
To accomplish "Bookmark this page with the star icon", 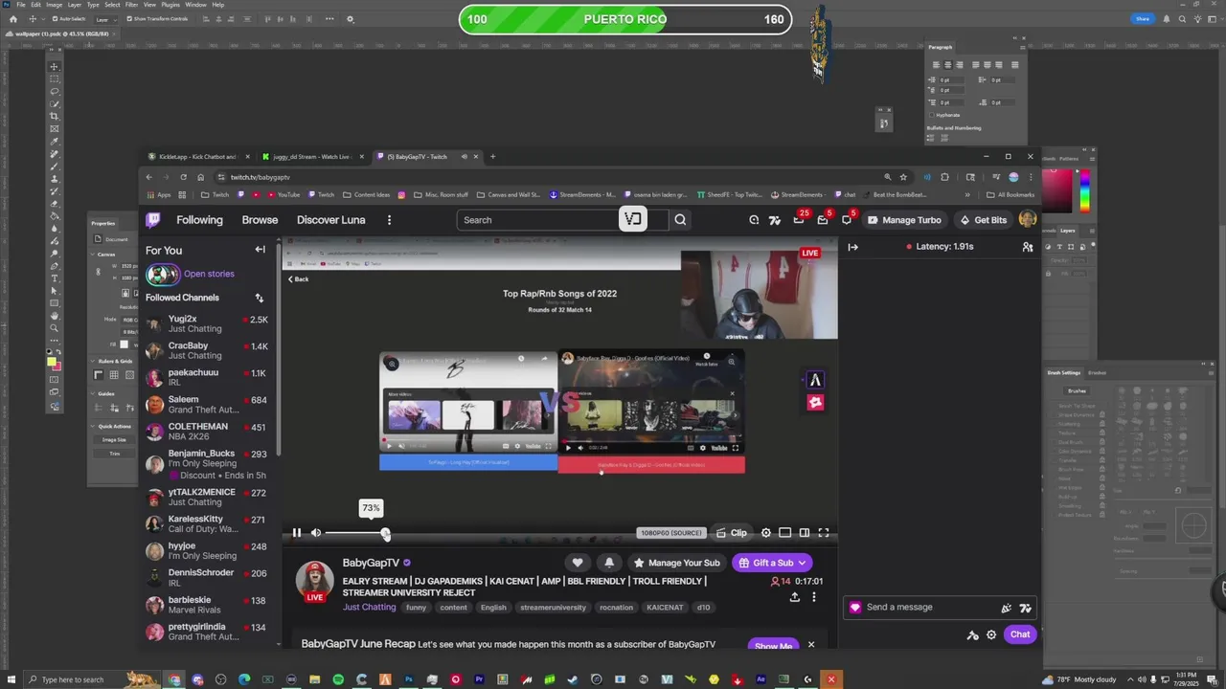I will click(x=902, y=177).
